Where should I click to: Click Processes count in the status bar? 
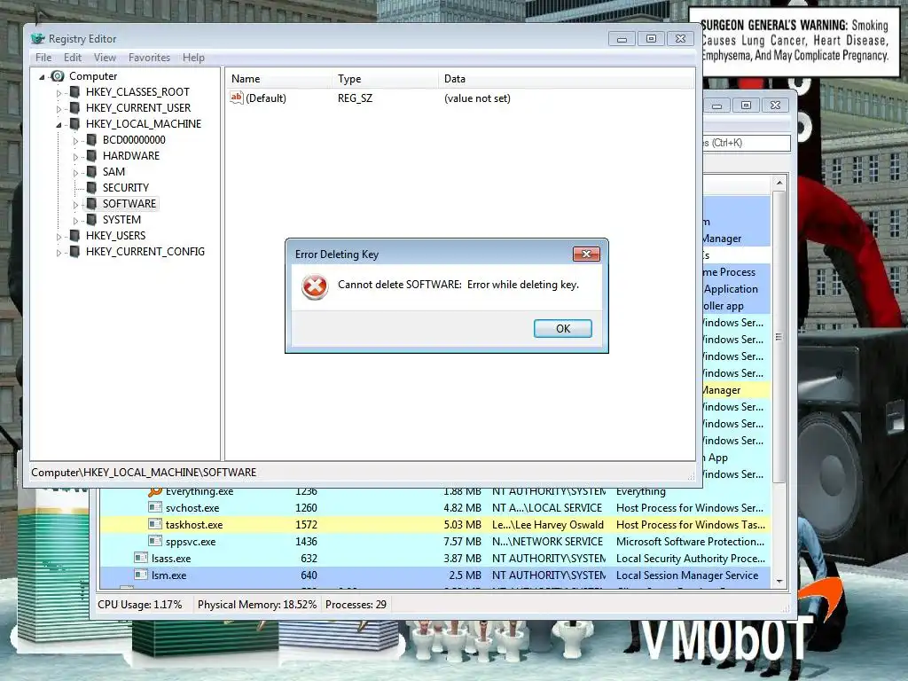pos(356,605)
